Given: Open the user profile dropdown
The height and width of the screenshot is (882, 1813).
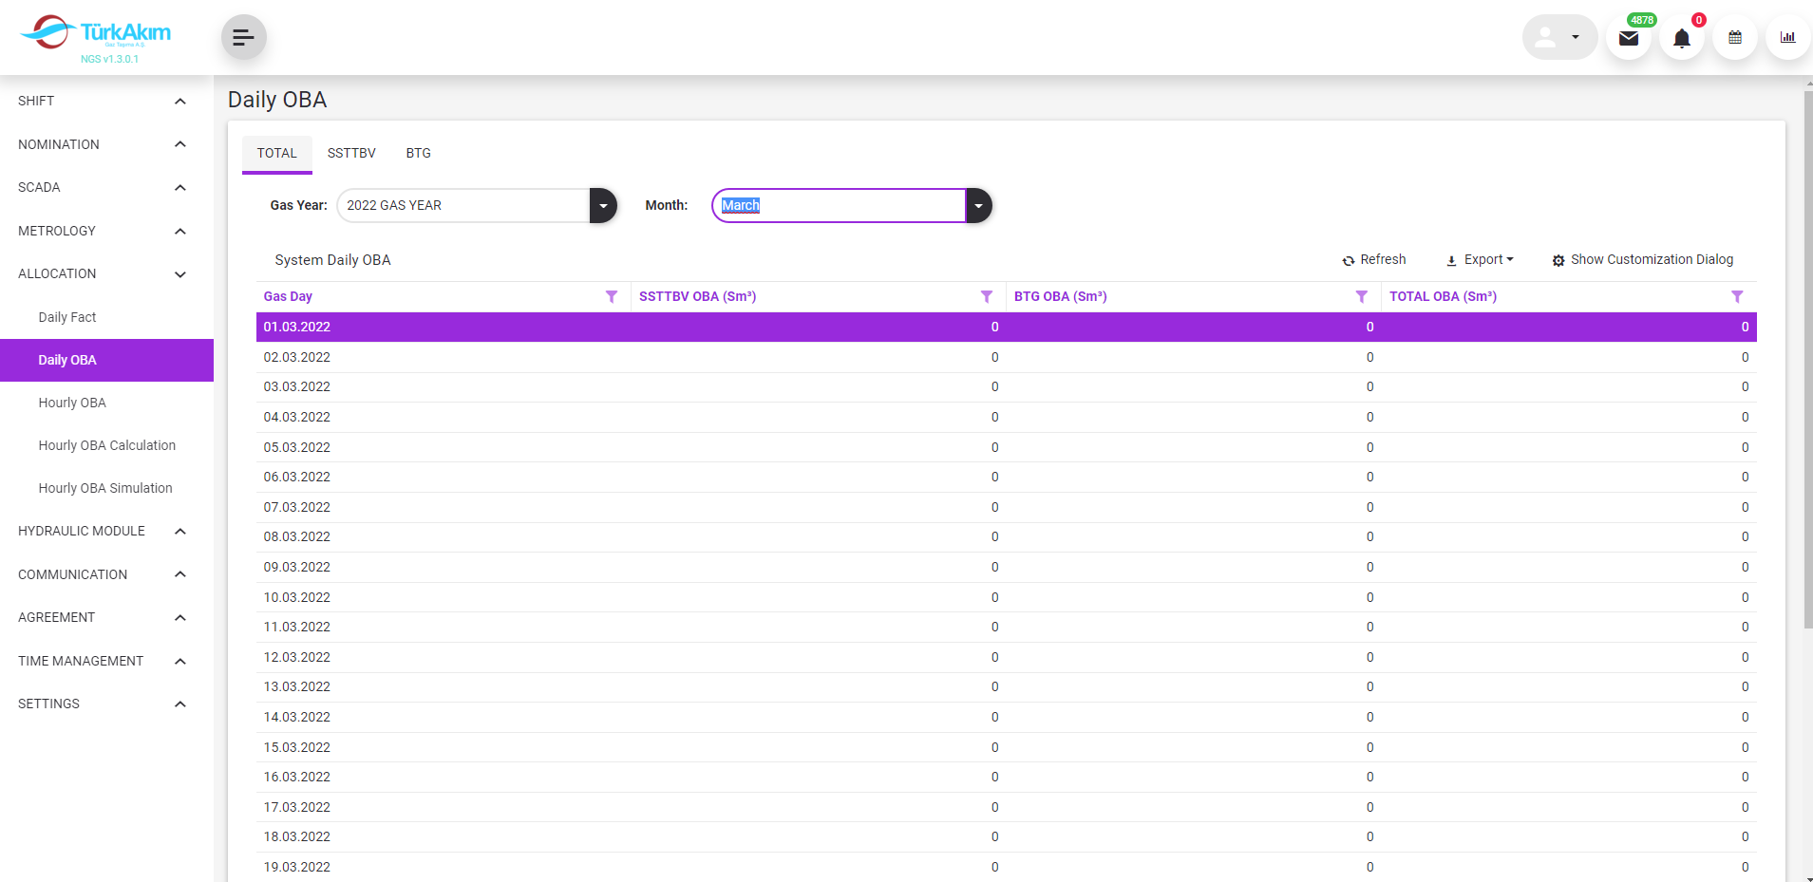Looking at the screenshot, I should tap(1558, 38).
